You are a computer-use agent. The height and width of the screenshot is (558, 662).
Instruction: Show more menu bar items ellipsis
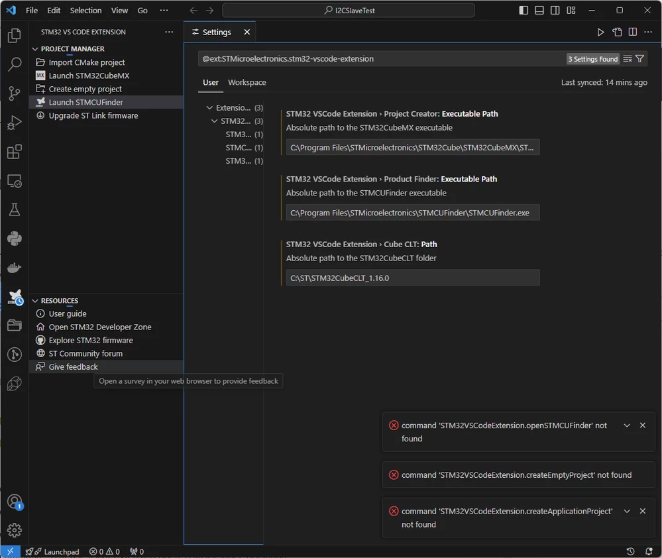164,10
